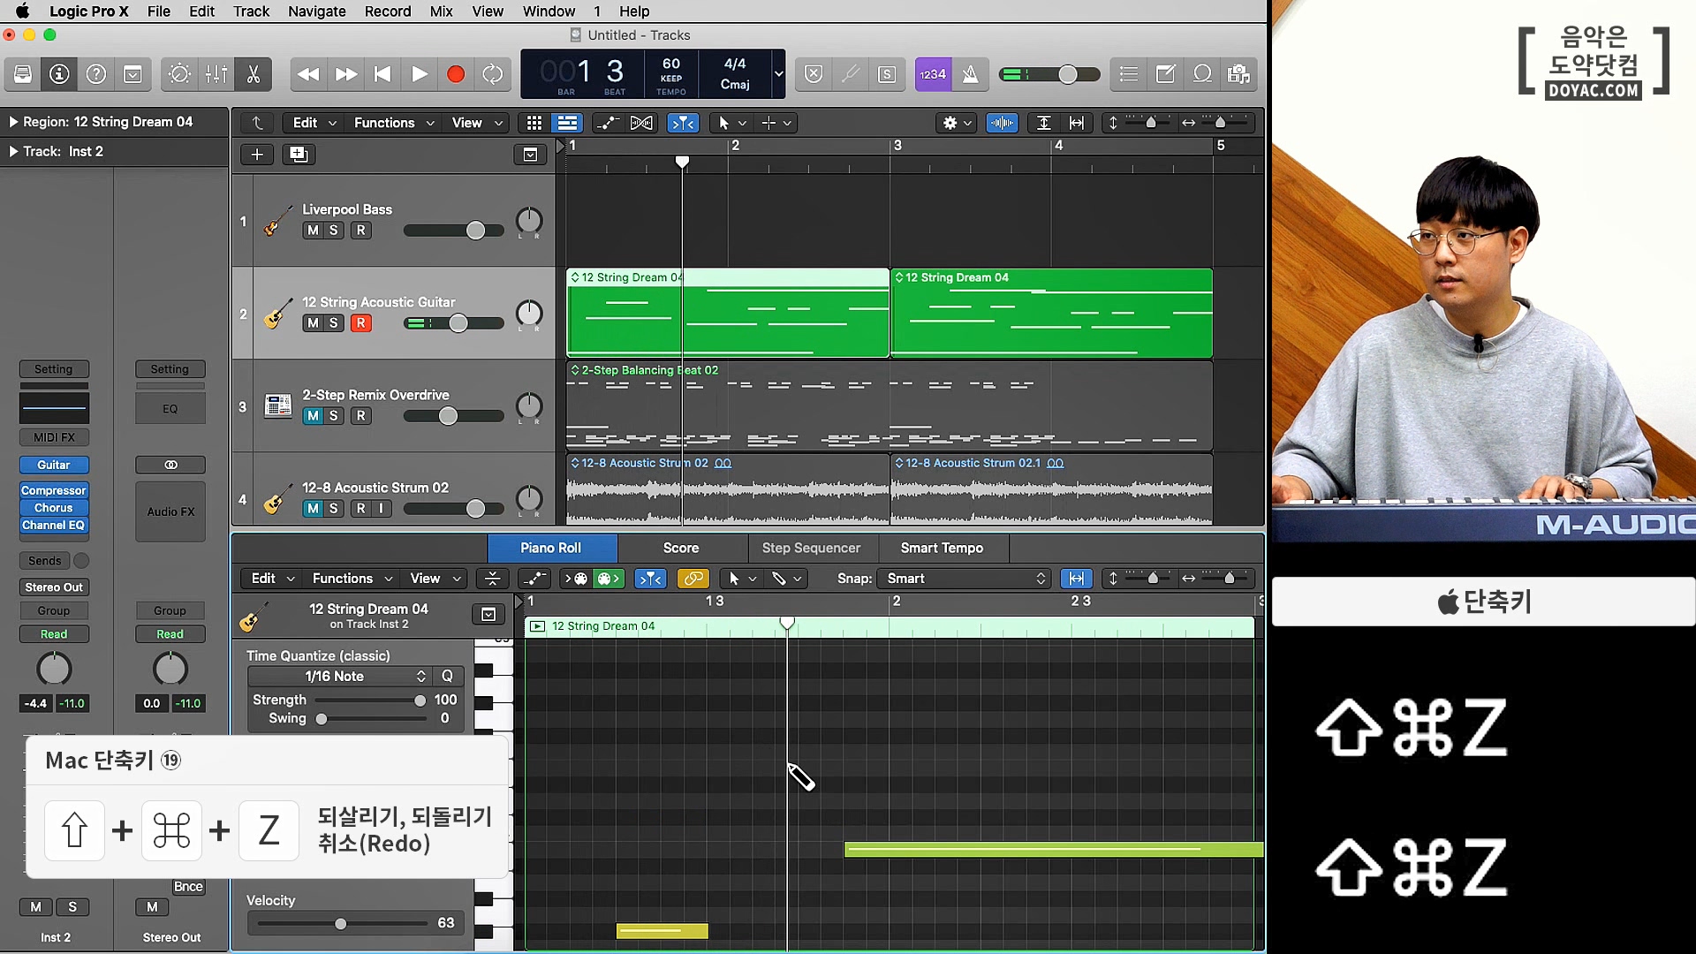Toggle the Link button in Piano Roll
The width and height of the screenshot is (1696, 954).
(693, 579)
